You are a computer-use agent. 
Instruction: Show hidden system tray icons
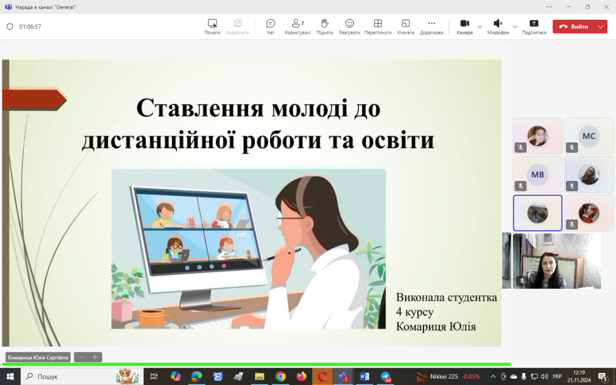pyautogui.click(x=493, y=376)
